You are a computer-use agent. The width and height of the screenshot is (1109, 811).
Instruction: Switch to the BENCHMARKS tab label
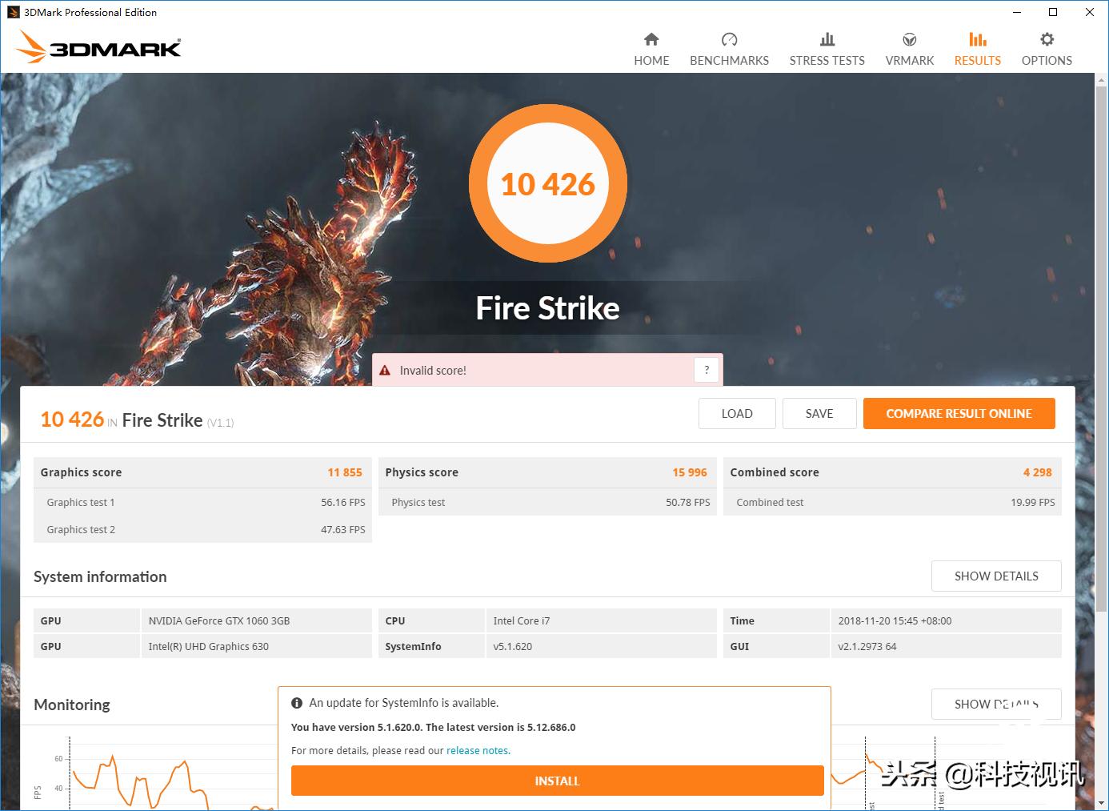pyautogui.click(x=729, y=61)
